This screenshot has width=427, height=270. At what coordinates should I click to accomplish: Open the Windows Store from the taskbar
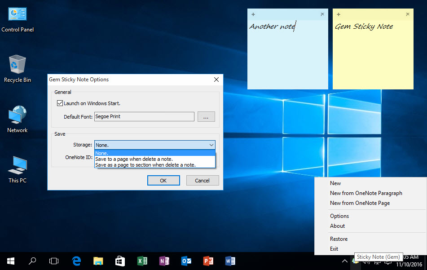(x=119, y=261)
